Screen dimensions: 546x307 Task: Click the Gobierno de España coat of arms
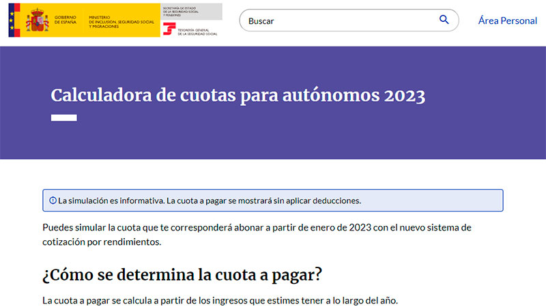(38, 20)
